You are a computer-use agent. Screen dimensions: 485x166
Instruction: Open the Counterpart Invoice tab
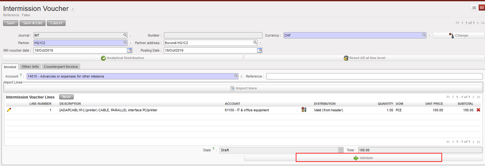[61, 67]
